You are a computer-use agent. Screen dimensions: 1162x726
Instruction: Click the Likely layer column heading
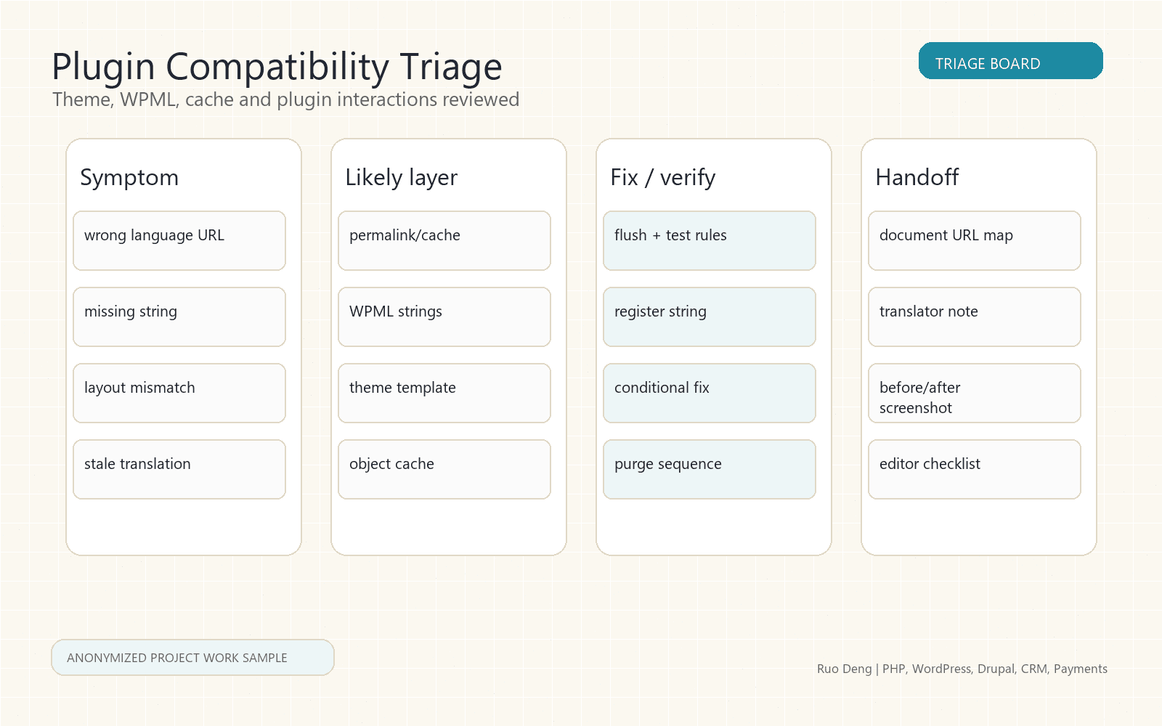[x=402, y=178]
